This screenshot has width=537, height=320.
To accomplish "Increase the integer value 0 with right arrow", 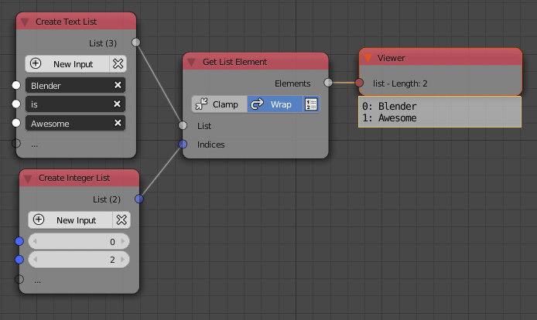I will 123,242.
